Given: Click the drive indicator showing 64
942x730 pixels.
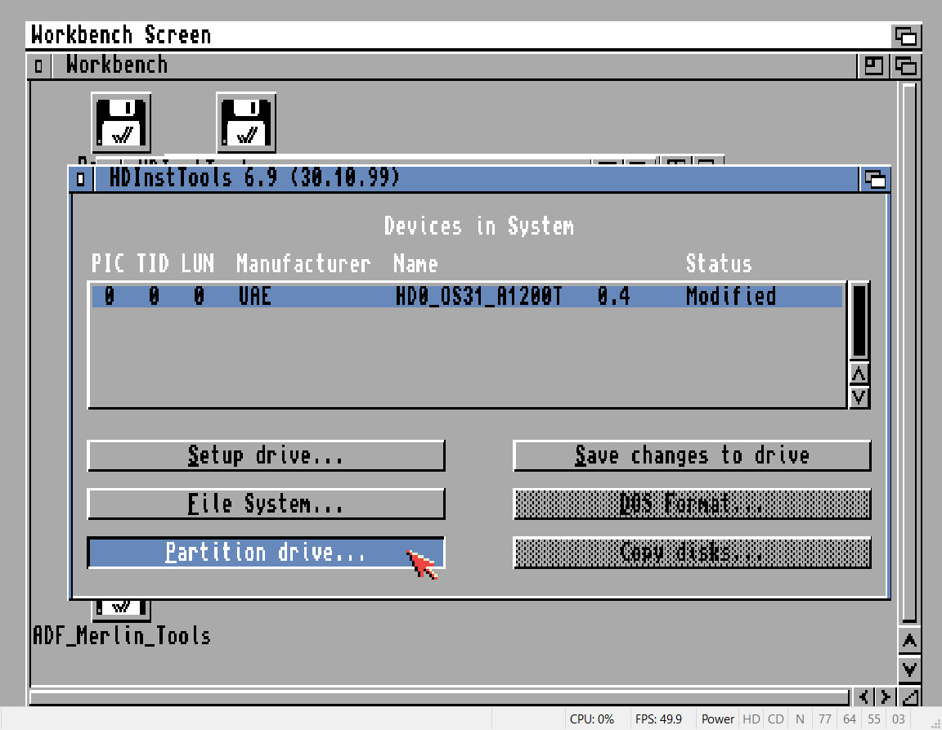Looking at the screenshot, I should pos(850,719).
